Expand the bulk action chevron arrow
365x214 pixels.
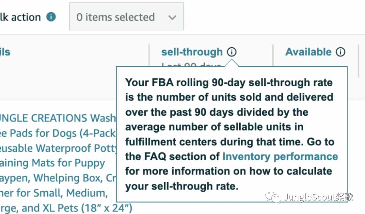pyautogui.click(x=172, y=17)
